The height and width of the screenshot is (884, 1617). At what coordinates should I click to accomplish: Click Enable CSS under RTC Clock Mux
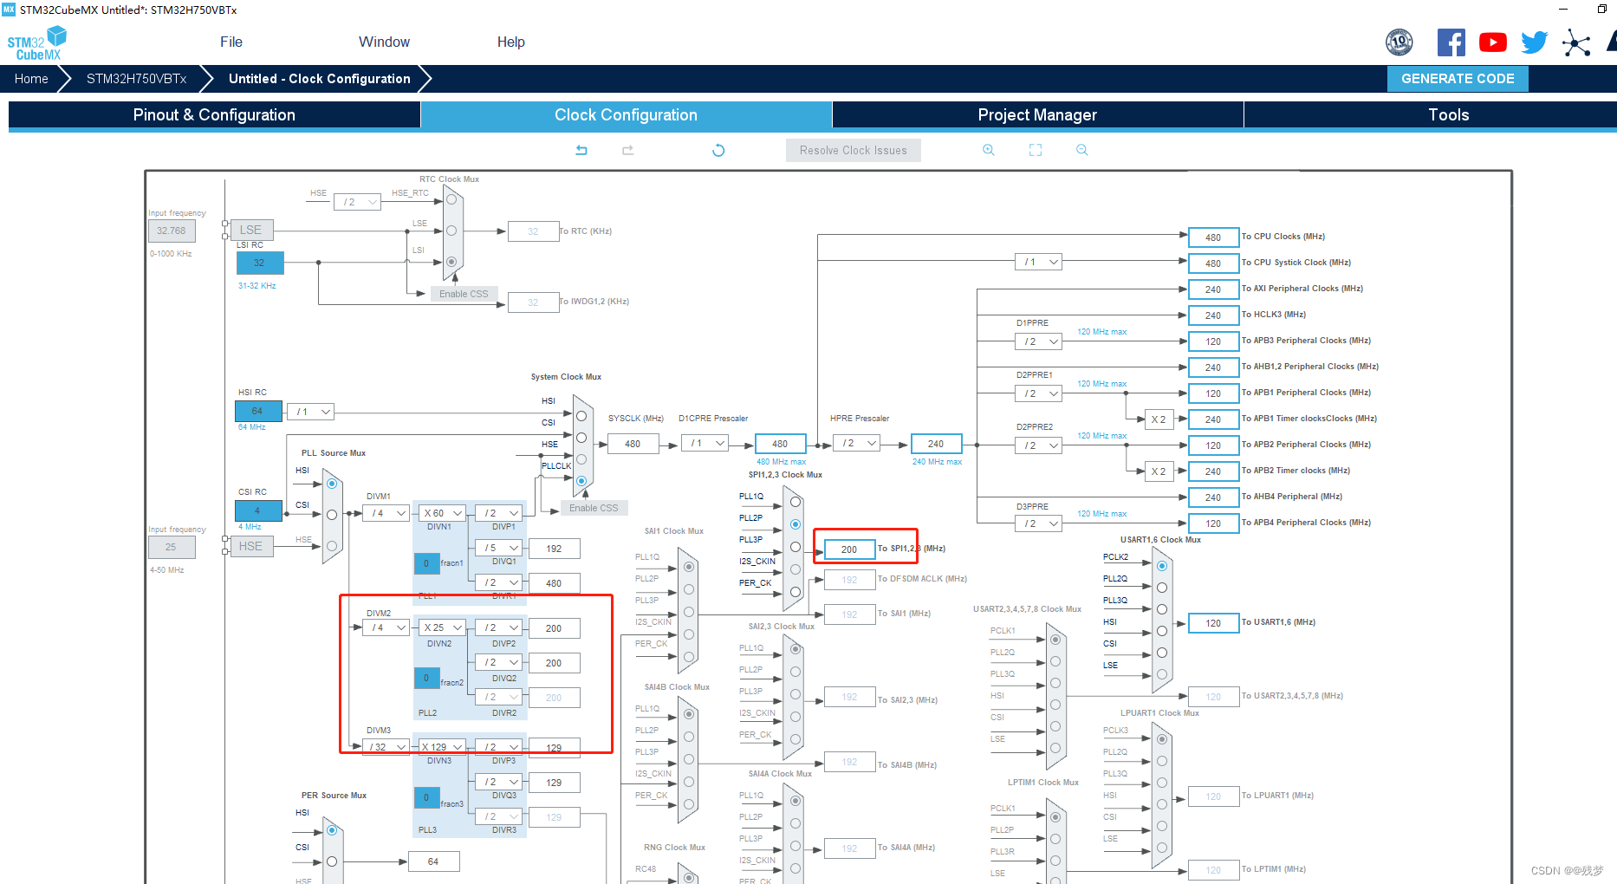tap(464, 294)
